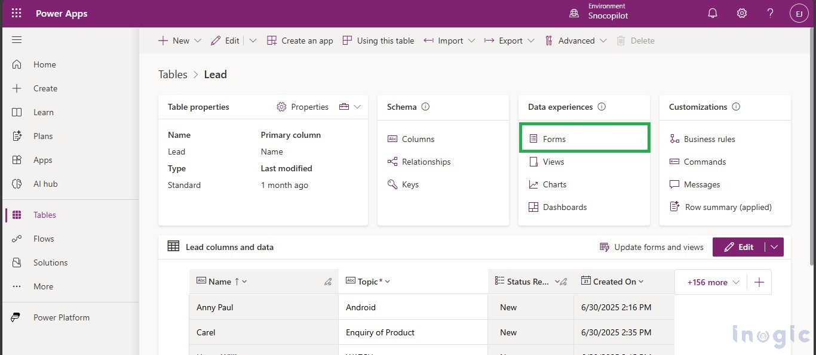Click Update forms and views

coord(652,247)
